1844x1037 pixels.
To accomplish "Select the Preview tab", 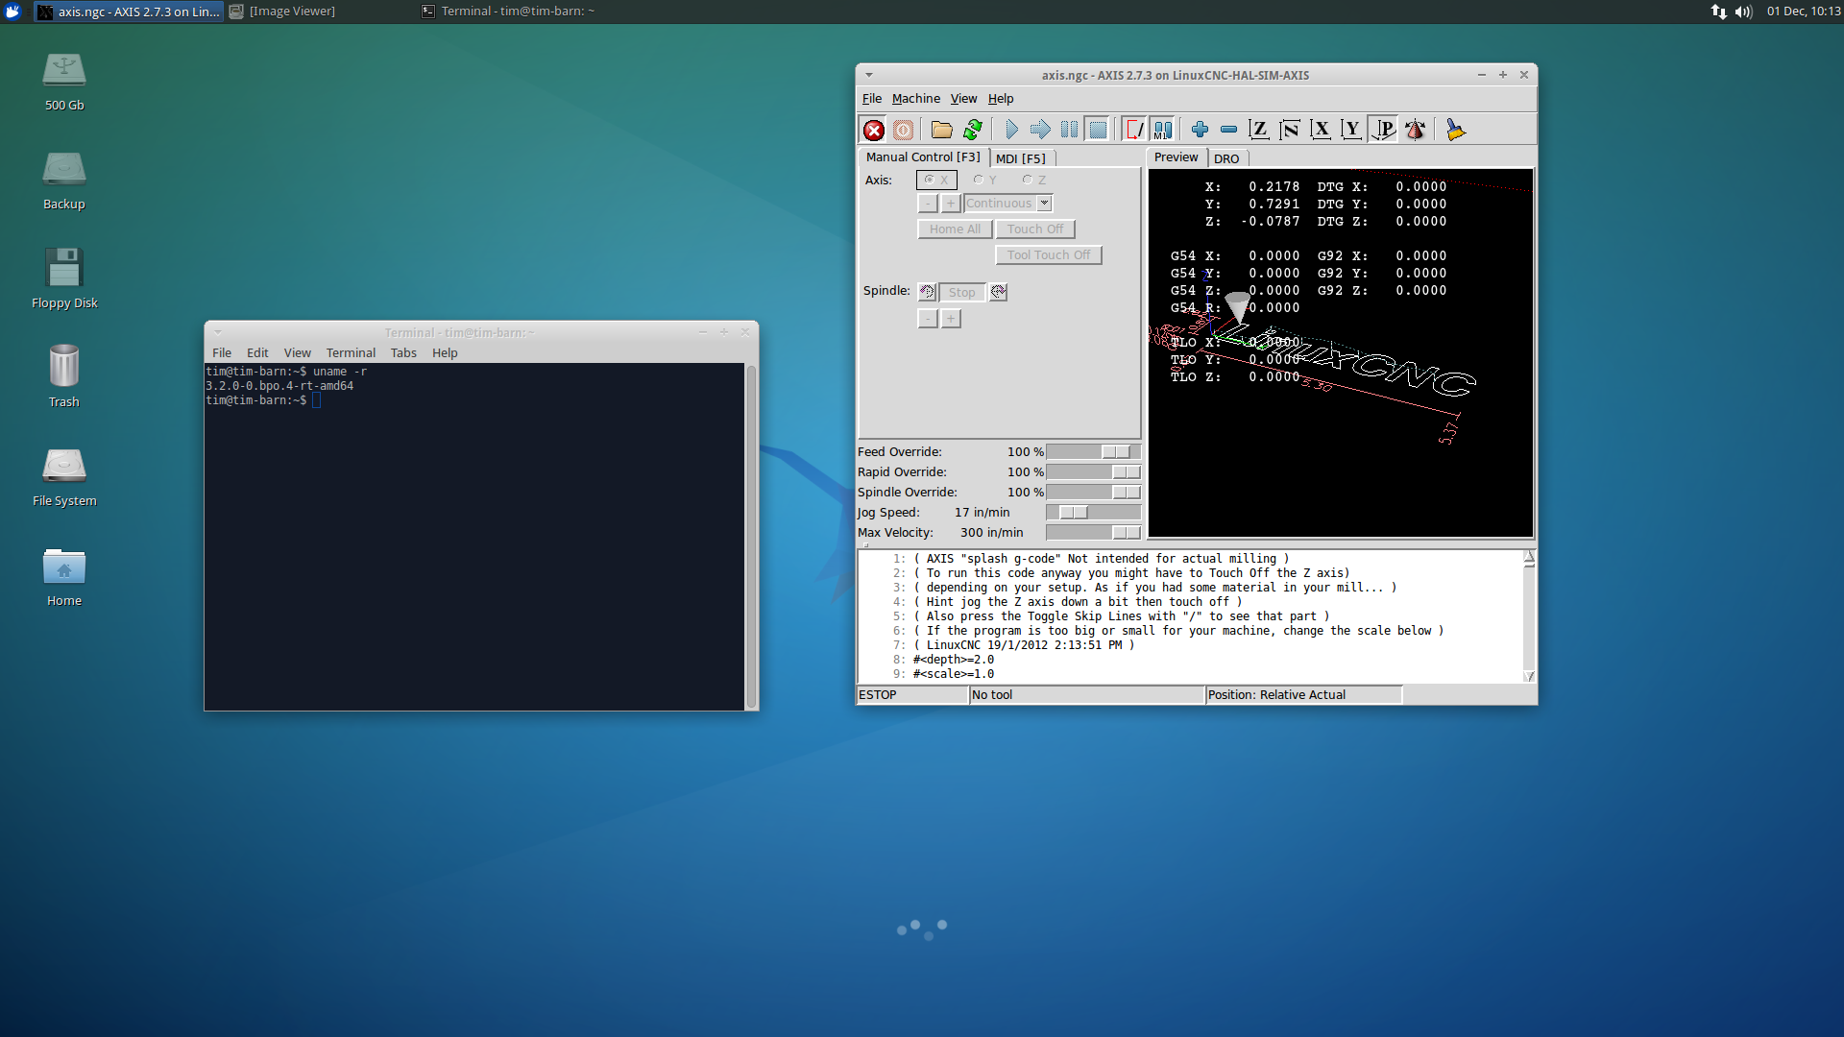I will click(x=1177, y=157).
